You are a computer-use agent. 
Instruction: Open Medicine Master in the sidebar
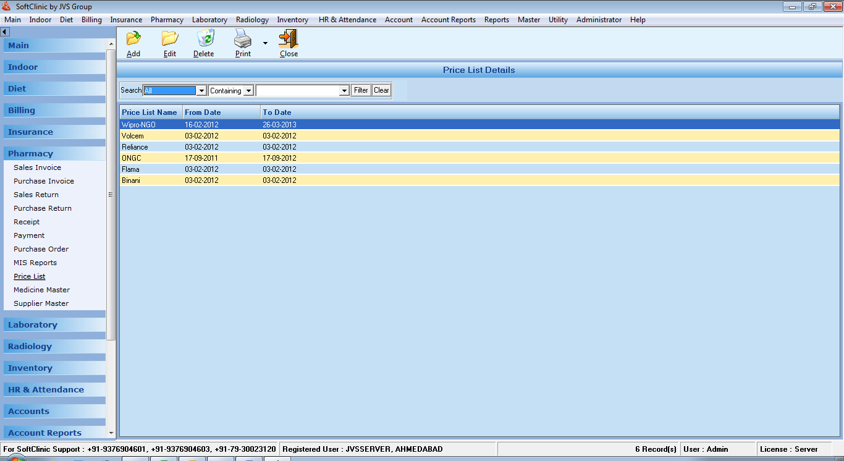(41, 290)
